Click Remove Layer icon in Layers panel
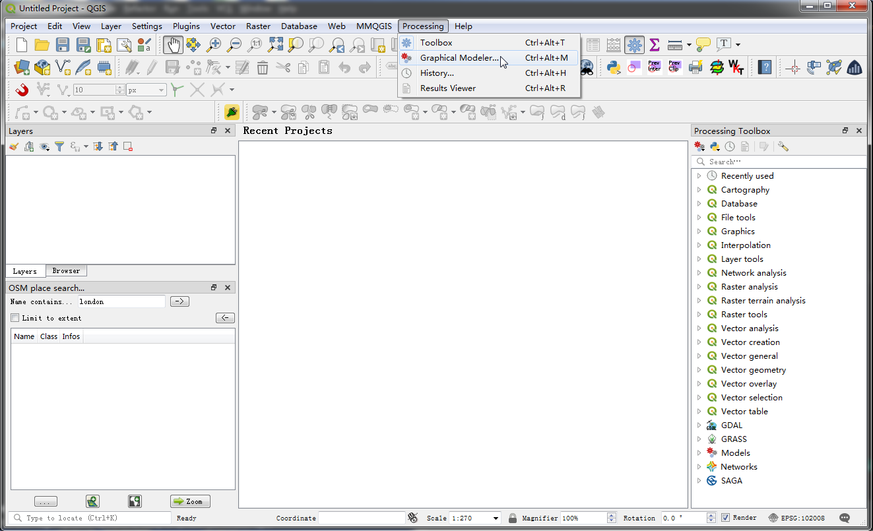Image resolution: width=873 pixels, height=531 pixels. [128, 146]
